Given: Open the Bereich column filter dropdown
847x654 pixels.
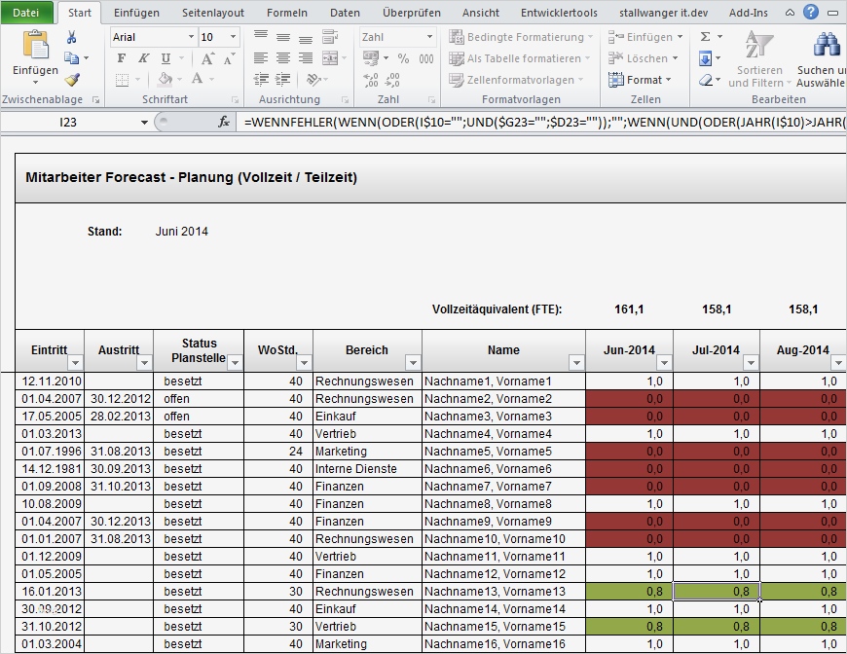Looking at the screenshot, I should (x=412, y=363).
